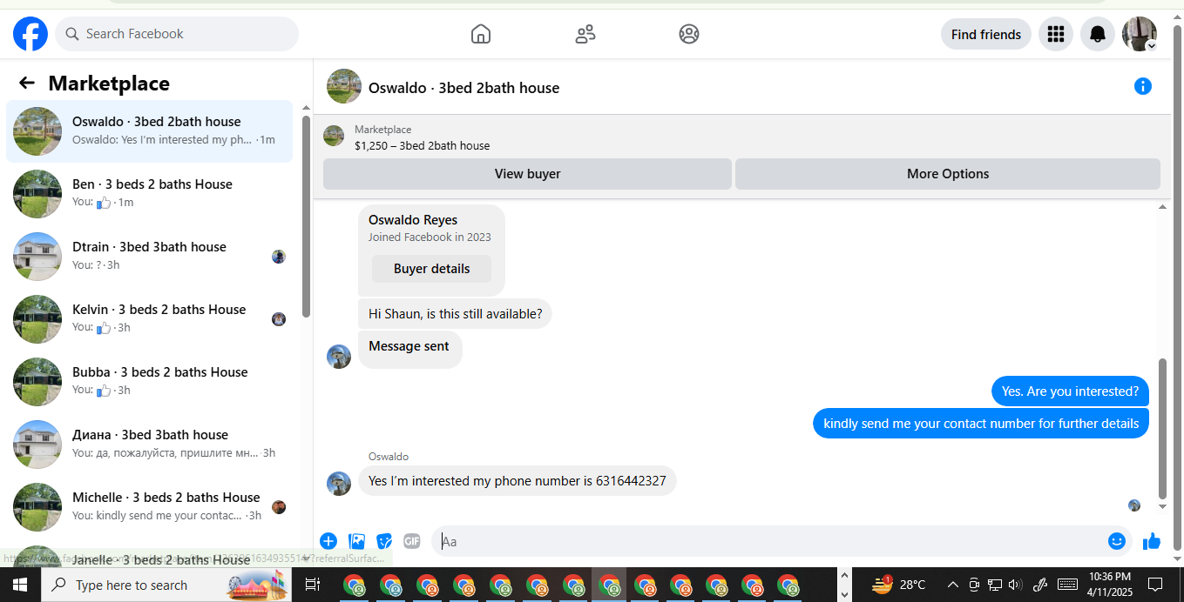
Task: Select Dtrain 3bed 3bath house conversation
Action: coord(149,257)
